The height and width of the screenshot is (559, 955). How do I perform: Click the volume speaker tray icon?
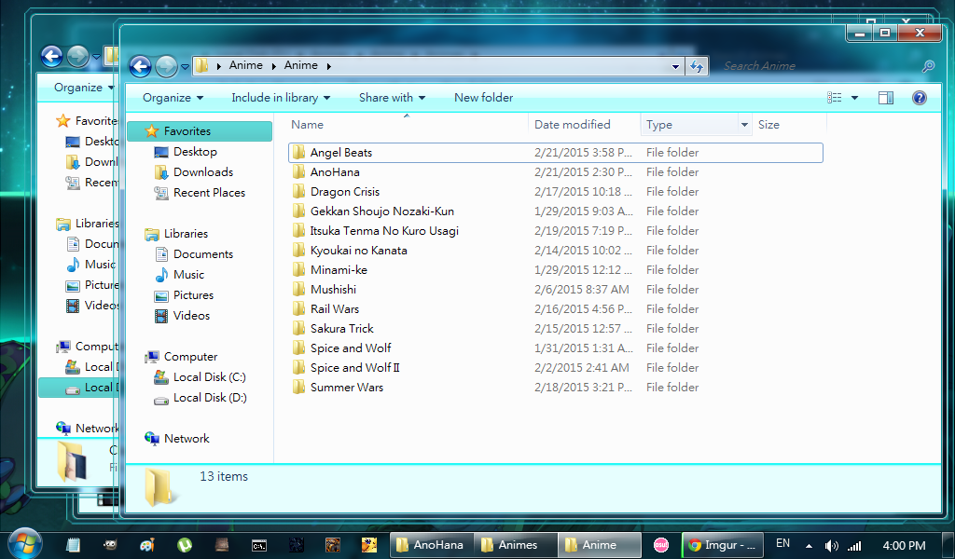click(x=830, y=545)
